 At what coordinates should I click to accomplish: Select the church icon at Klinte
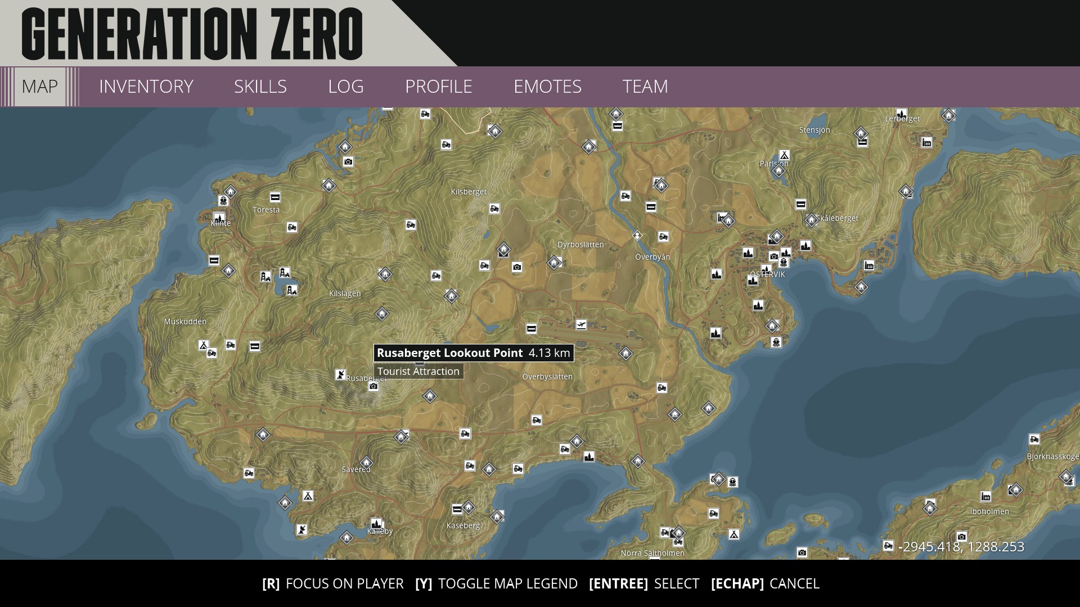[x=219, y=219]
